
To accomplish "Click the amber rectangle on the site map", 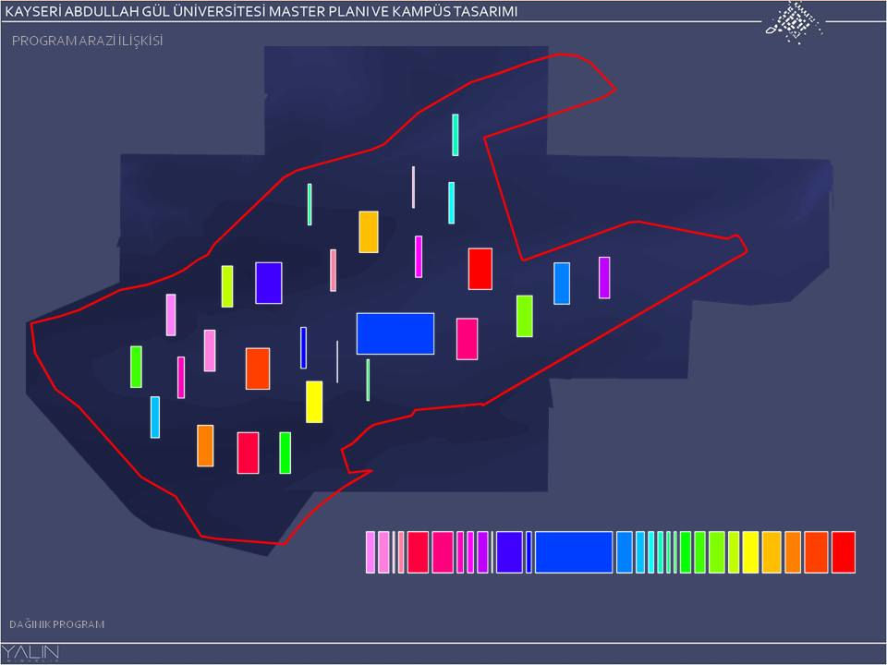I will tap(369, 232).
